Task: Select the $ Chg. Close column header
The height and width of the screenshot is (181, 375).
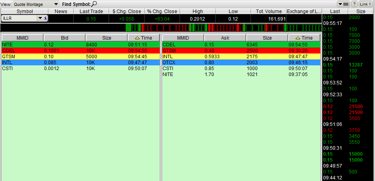Action: pos(127,11)
